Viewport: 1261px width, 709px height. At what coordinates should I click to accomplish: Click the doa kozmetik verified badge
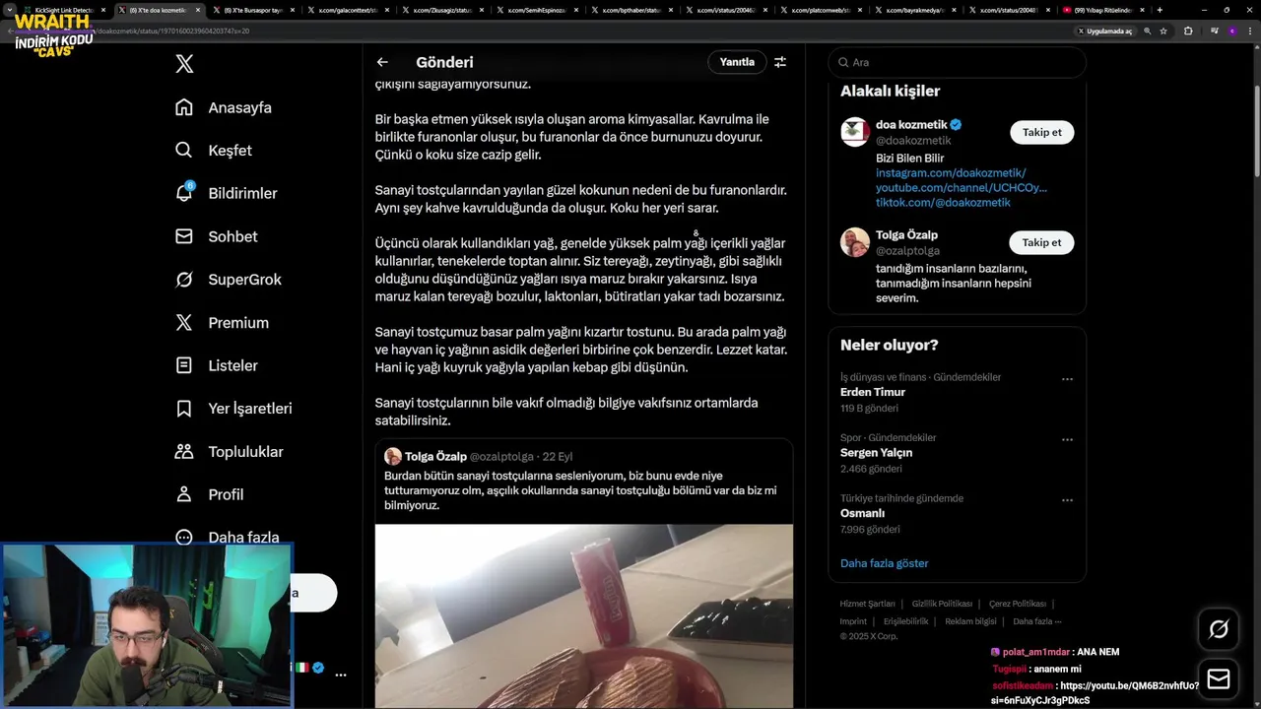(x=956, y=125)
